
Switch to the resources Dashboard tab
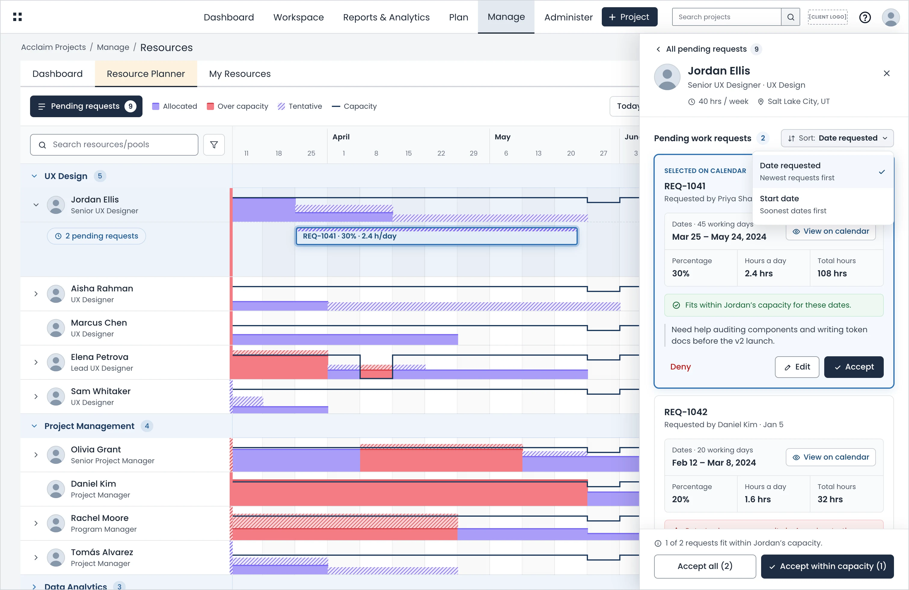pos(57,74)
